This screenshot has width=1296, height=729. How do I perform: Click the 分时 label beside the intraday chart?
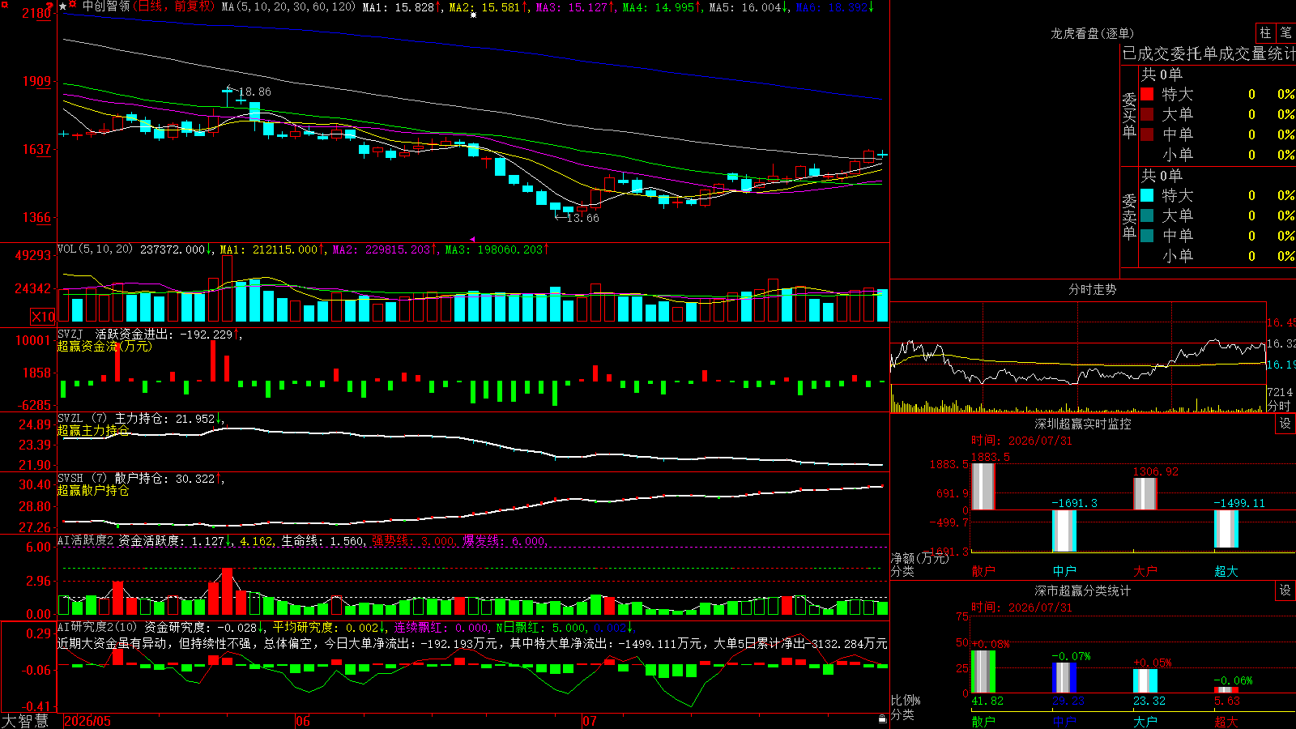point(1279,406)
